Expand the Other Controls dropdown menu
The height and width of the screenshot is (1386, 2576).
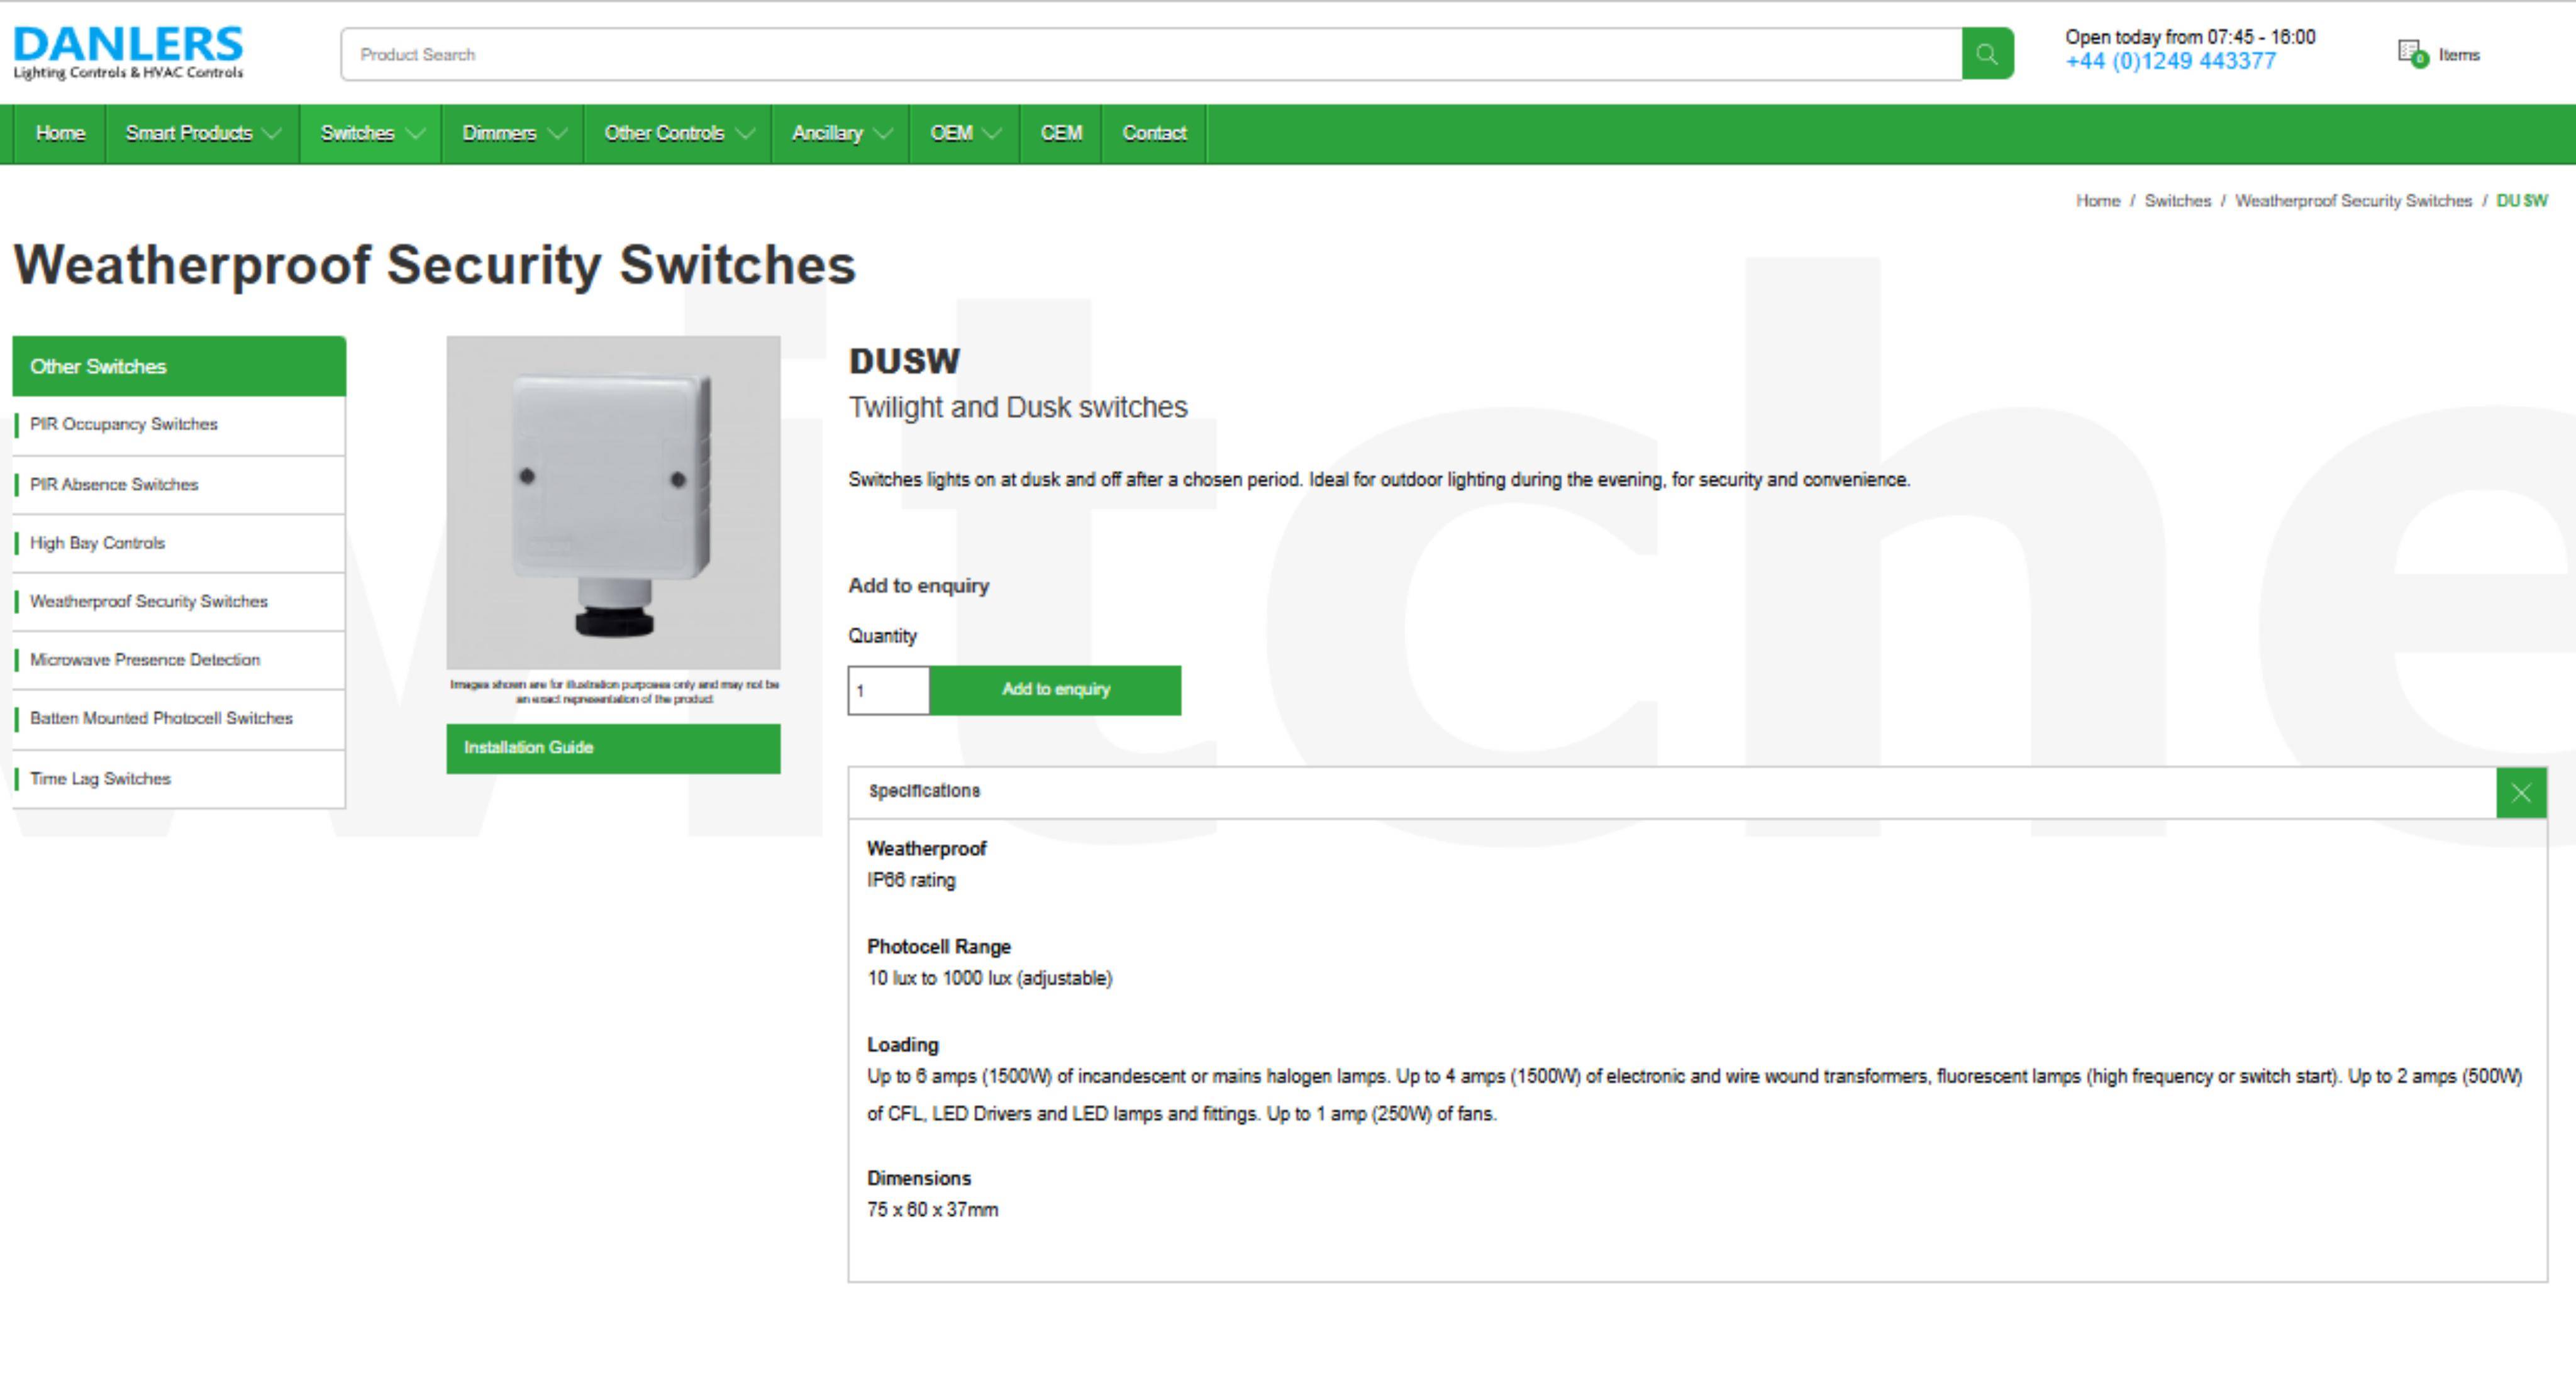point(678,134)
